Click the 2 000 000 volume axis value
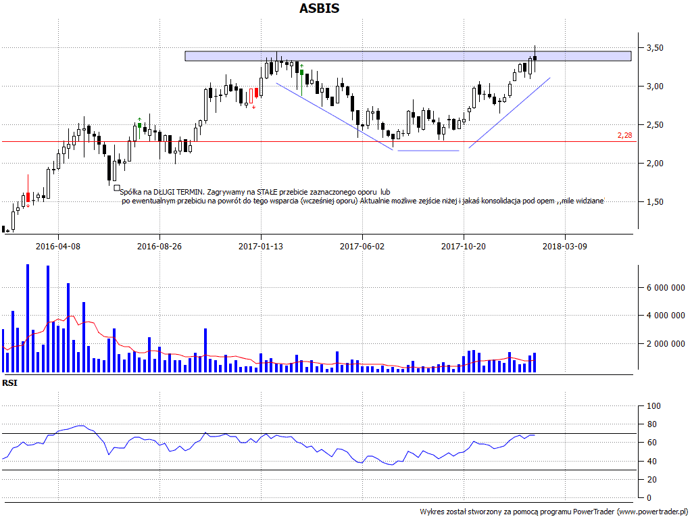The width and height of the screenshot is (692, 519). point(666,344)
